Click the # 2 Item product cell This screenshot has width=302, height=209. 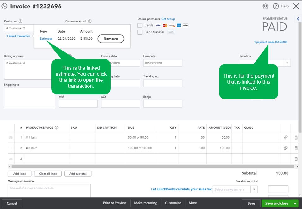click(46, 148)
